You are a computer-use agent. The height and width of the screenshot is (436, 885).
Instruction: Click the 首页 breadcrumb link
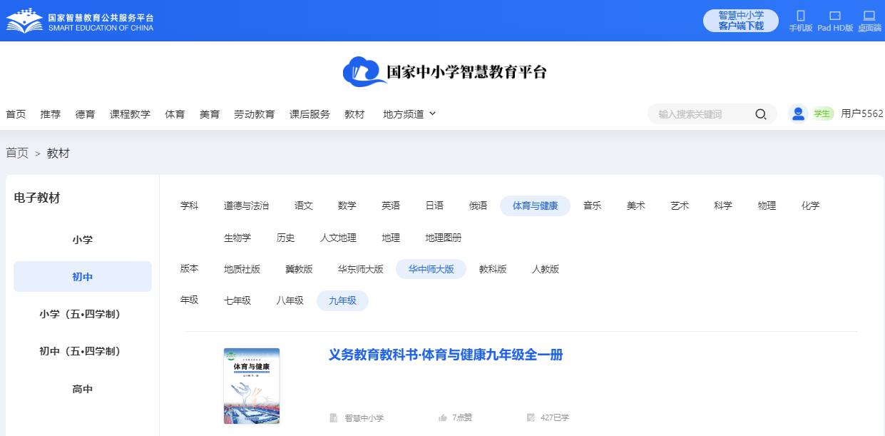click(17, 153)
